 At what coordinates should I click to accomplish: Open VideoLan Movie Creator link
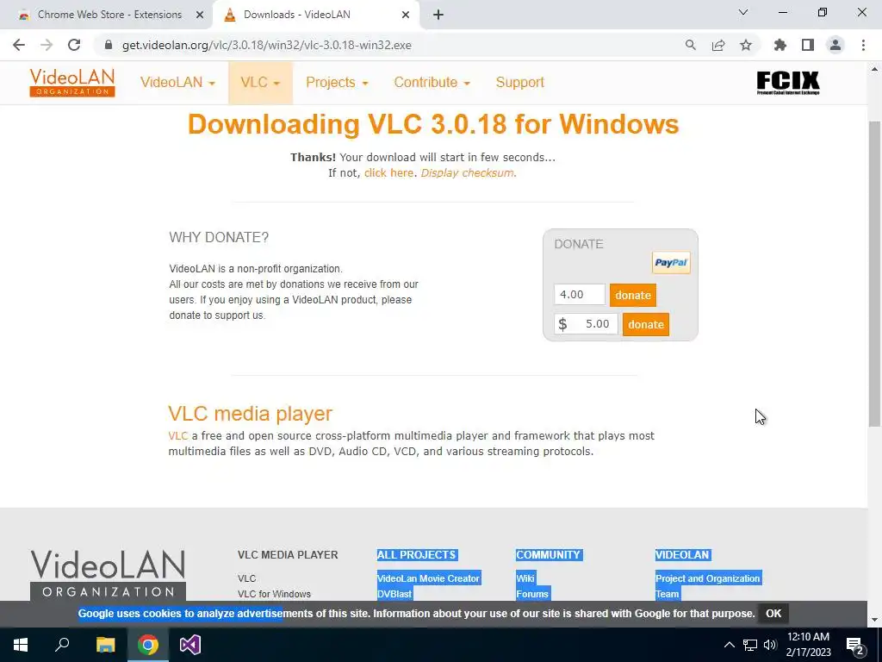[428, 578]
